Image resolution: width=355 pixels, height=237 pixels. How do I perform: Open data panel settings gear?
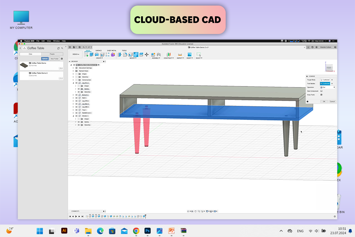tap(62, 59)
